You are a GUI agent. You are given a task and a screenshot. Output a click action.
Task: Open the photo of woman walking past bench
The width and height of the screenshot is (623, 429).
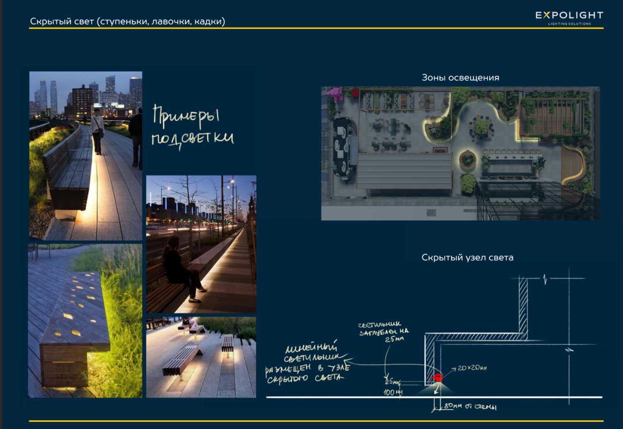coord(85,155)
